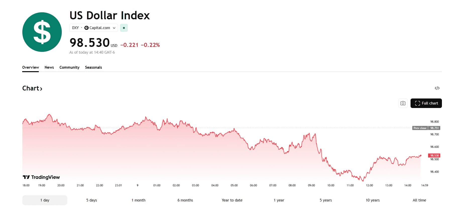Switch chart to All time

[419, 200]
